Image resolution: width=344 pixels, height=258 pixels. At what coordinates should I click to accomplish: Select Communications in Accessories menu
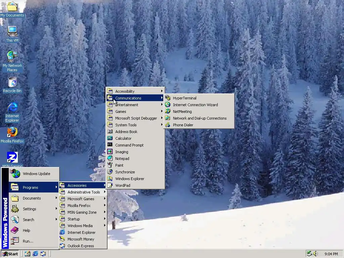point(135,98)
